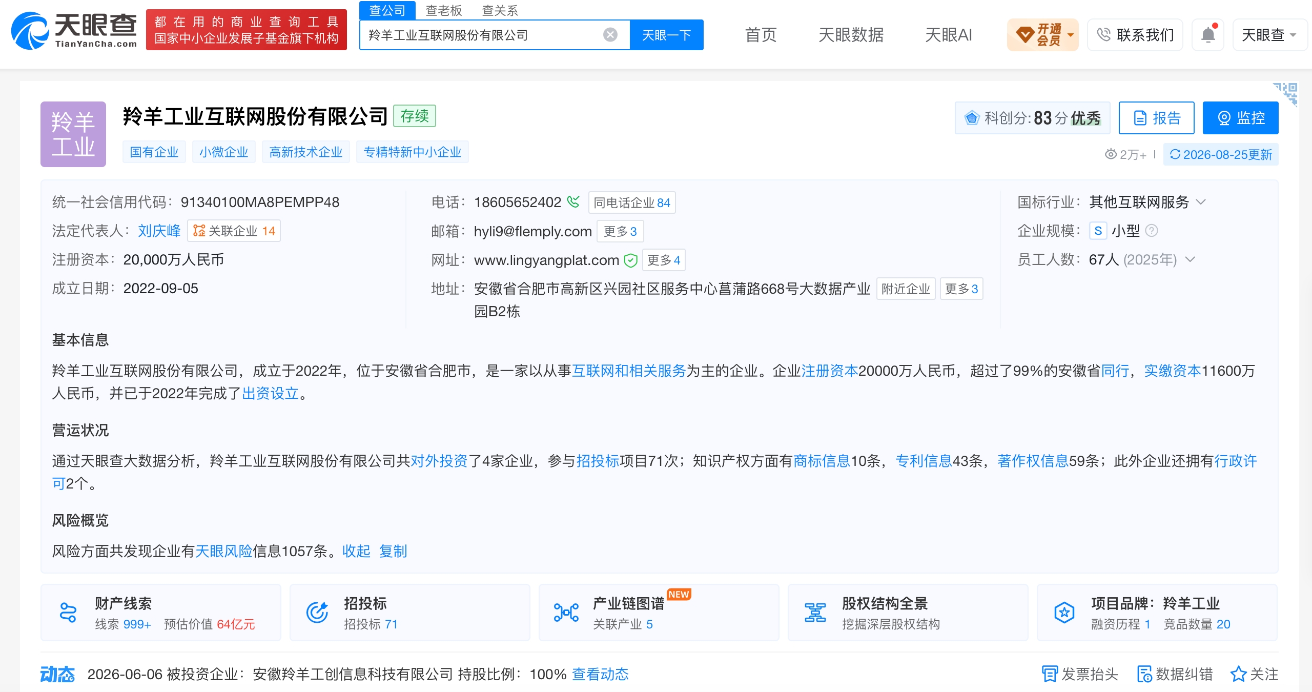
Task: Click the view count eye icon
Action: pyautogui.click(x=1111, y=154)
